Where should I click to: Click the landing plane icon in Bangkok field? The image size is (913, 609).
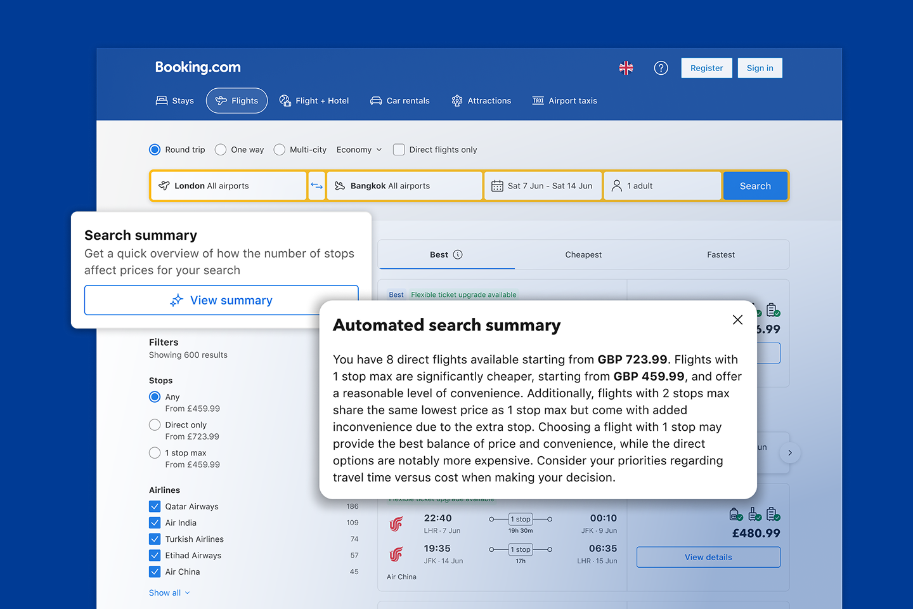pyautogui.click(x=340, y=186)
